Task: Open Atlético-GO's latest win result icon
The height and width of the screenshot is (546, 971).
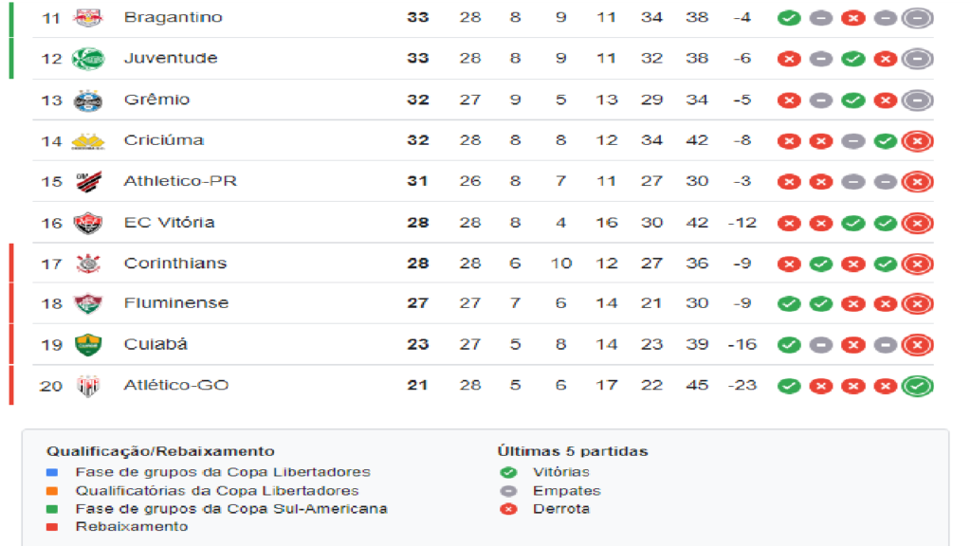Action: coord(917,387)
